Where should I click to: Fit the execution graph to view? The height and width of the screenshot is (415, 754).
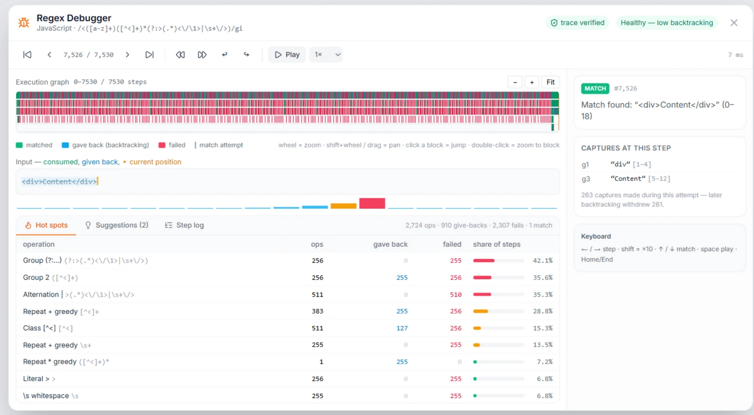pos(551,82)
